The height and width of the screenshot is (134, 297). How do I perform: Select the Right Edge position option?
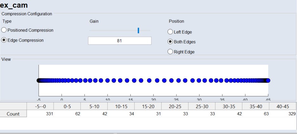170,52
